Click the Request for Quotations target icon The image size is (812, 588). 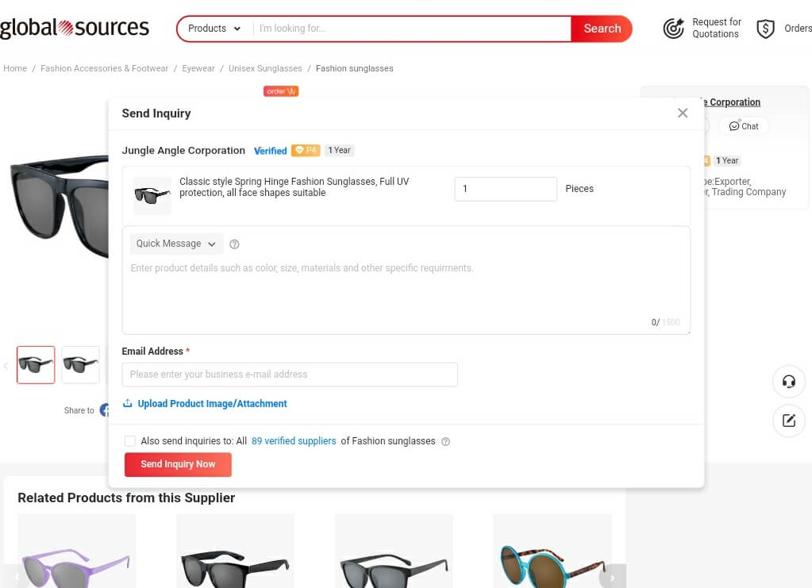pos(674,29)
